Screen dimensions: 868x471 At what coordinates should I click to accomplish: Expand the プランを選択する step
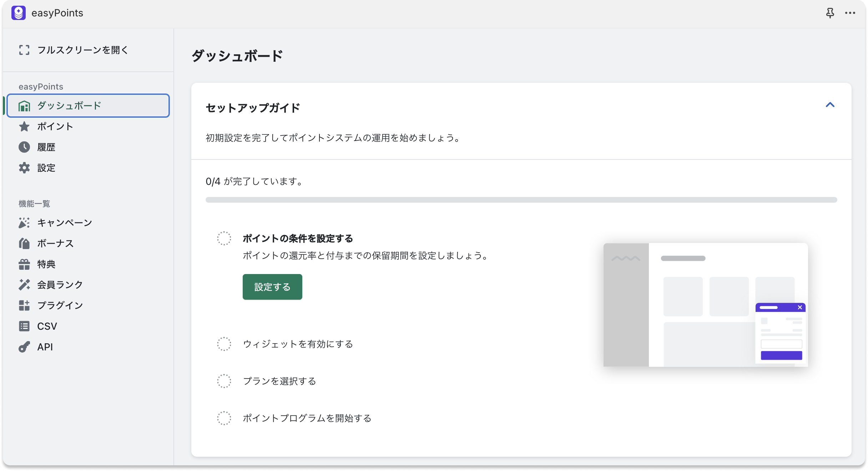279,381
